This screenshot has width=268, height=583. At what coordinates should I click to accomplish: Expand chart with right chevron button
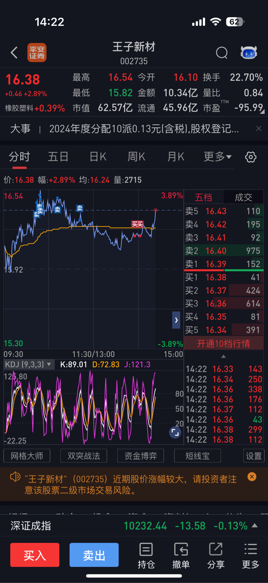click(x=176, y=320)
